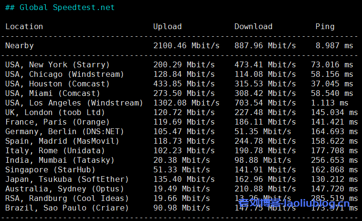Click the Ping column header
Screen dimensions: 362x221
325,27
